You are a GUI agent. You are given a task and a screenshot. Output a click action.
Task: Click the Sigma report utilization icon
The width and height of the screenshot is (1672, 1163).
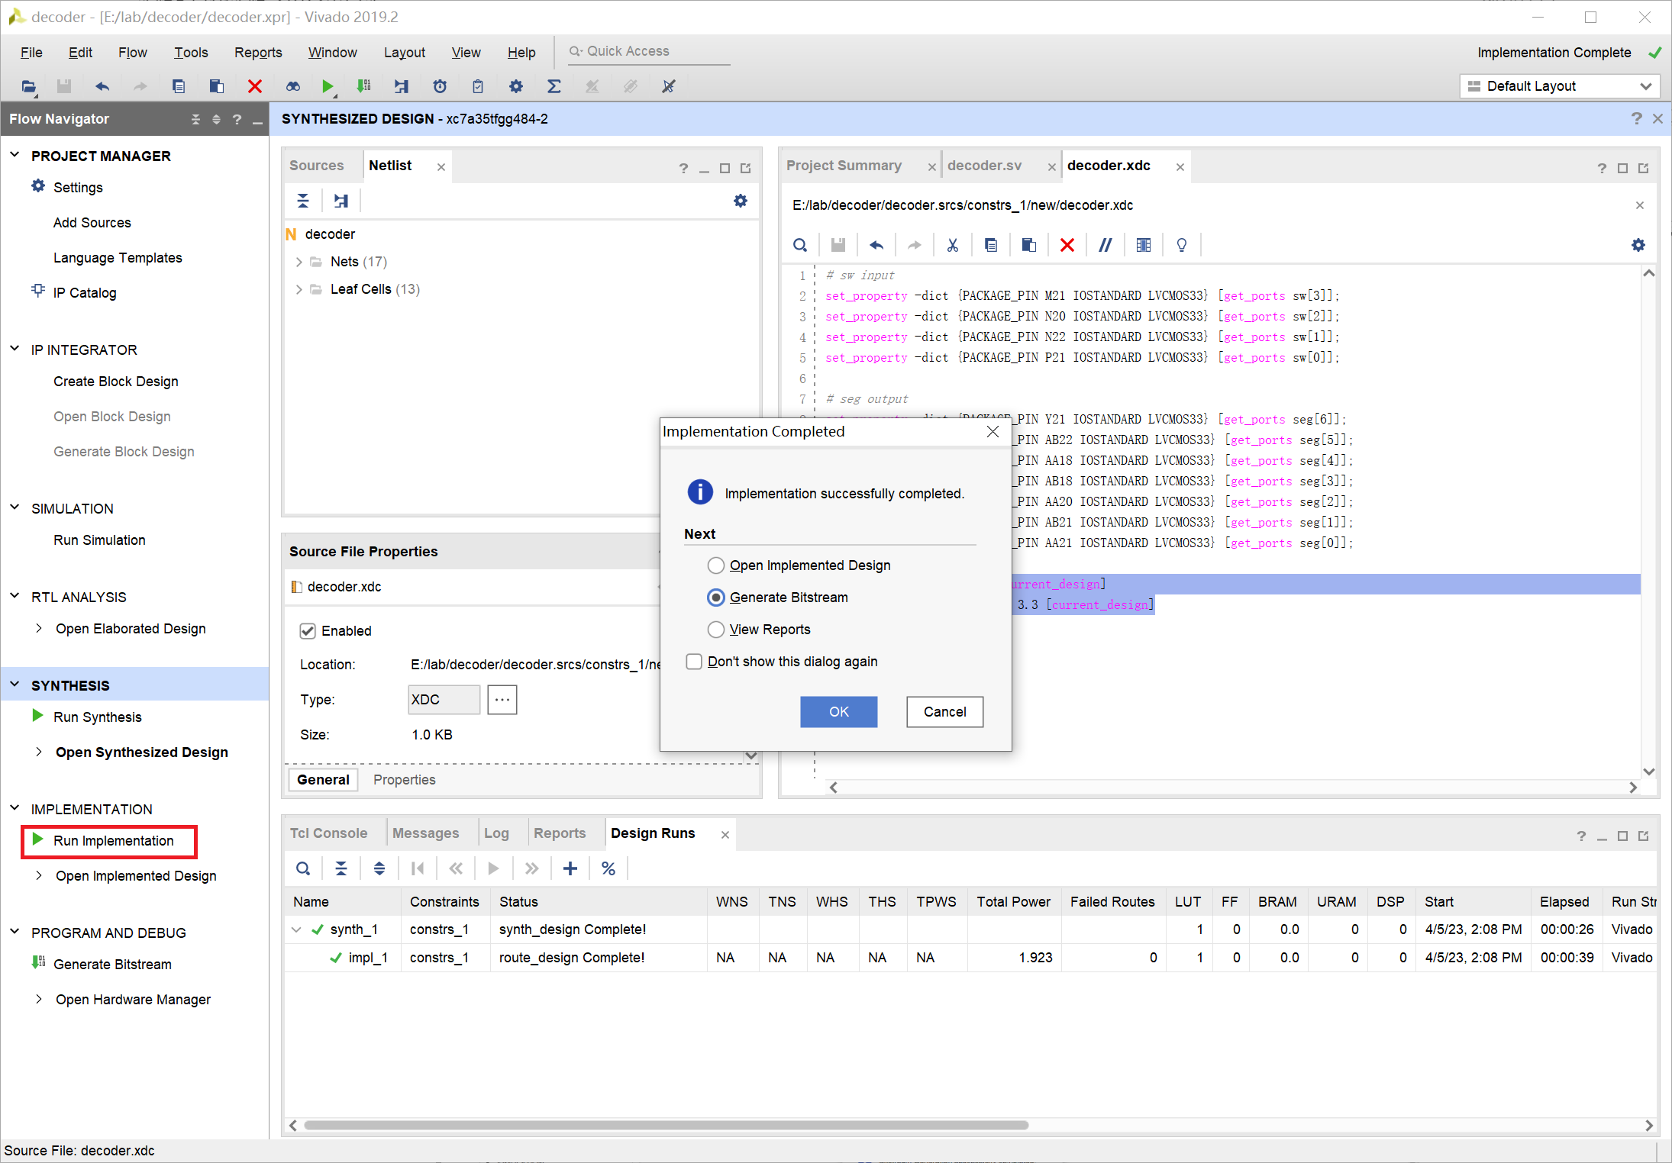[x=554, y=86]
